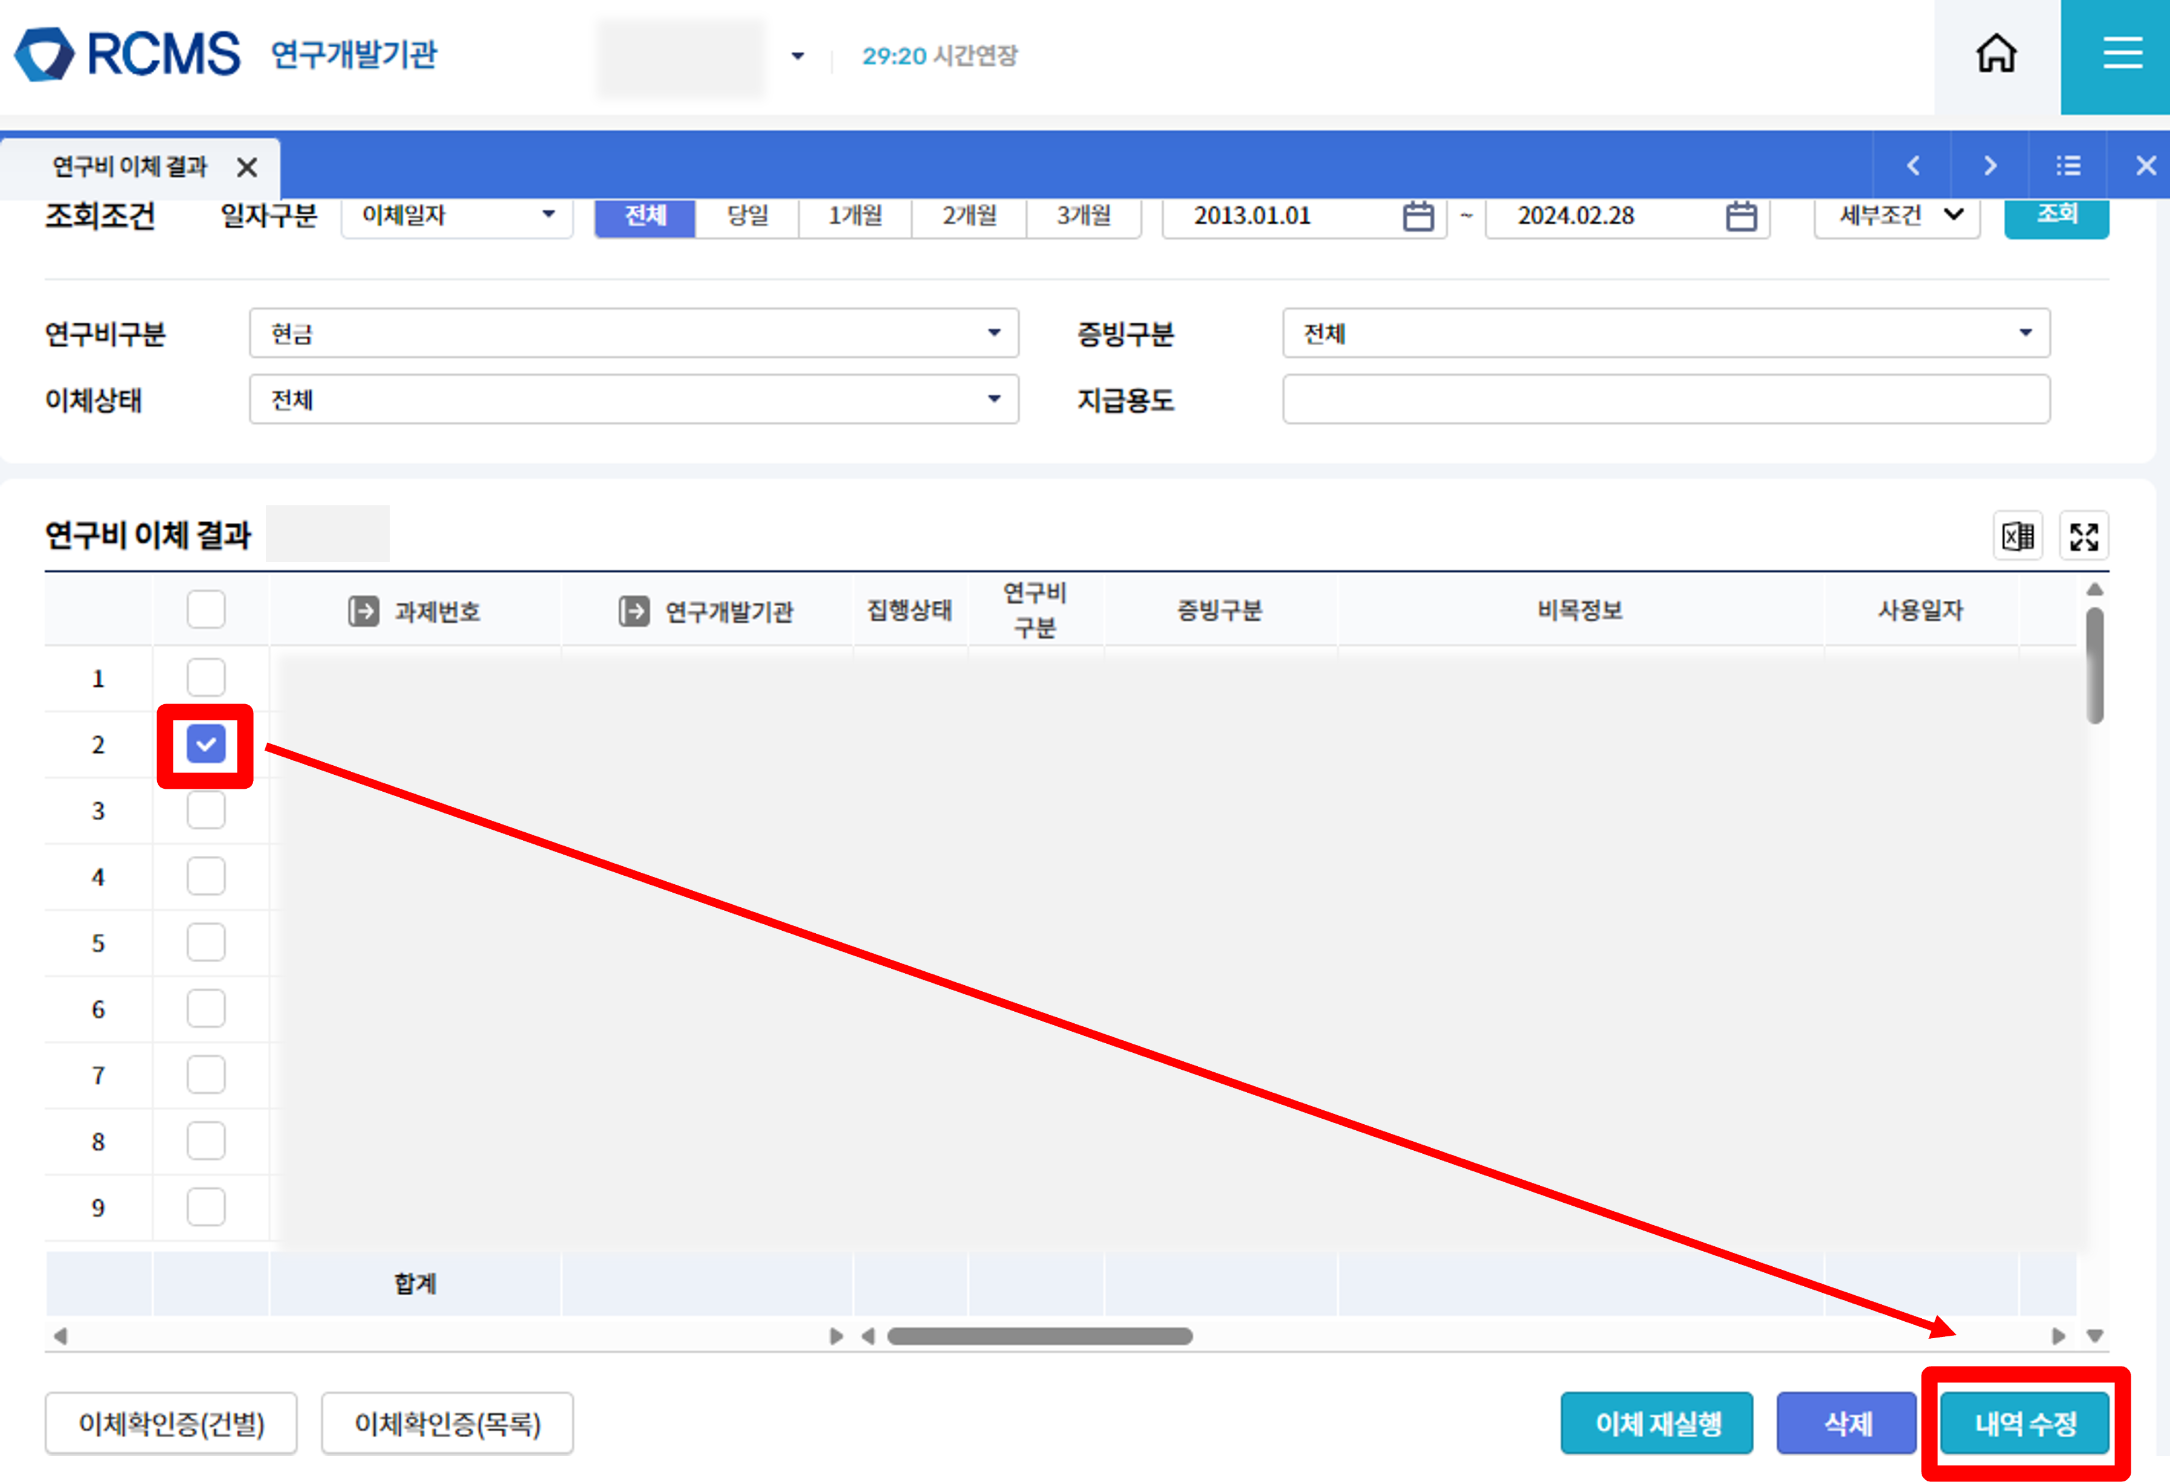Select the 당일 period tab
The height and width of the screenshot is (1482, 2170).
[747, 216]
